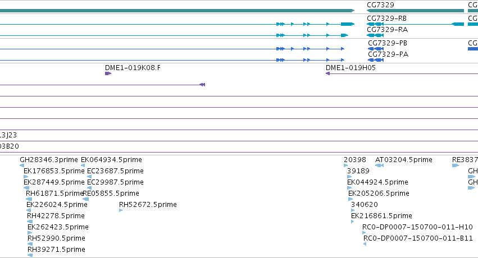Click RH52672.5prime label
This screenshot has width=478, height=258.
pos(148,205)
